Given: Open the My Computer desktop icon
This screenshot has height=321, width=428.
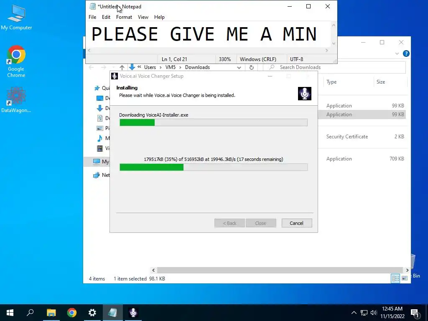Looking at the screenshot, I should 16,17.
